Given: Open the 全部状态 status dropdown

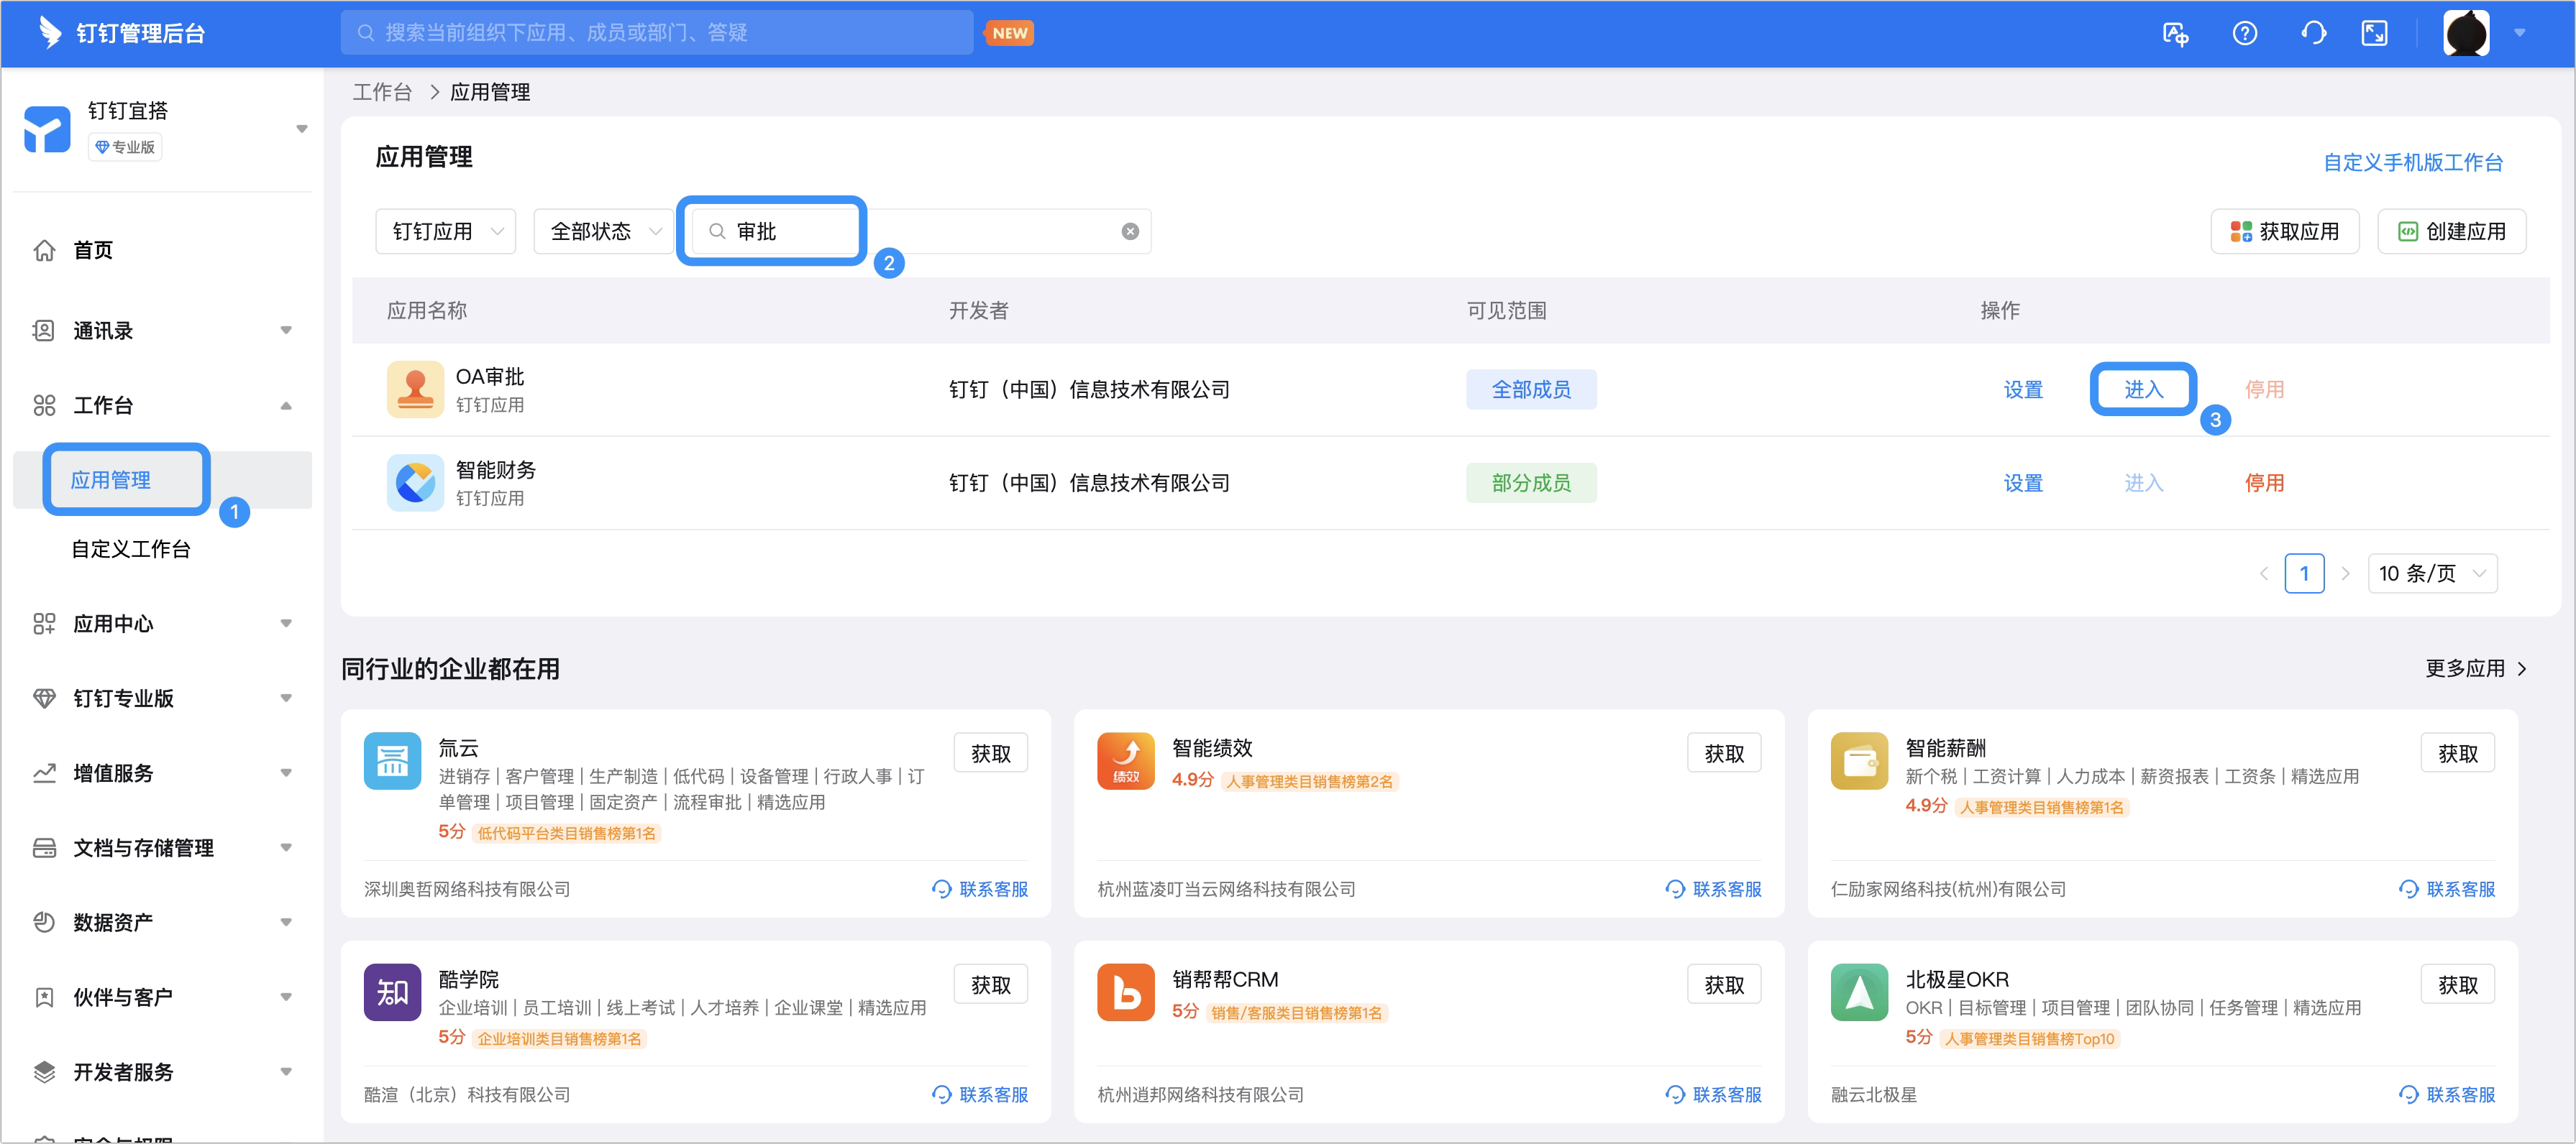Looking at the screenshot, I should (x=604, y=232).
